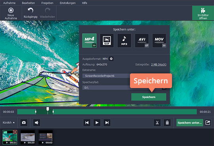214x146 pixels.
Task: Seek in the green timeline bar
Action: coord(107,112)
